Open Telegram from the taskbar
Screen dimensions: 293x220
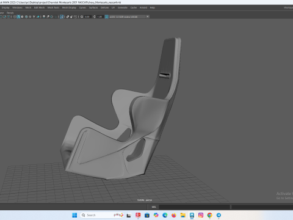point(219,215)
